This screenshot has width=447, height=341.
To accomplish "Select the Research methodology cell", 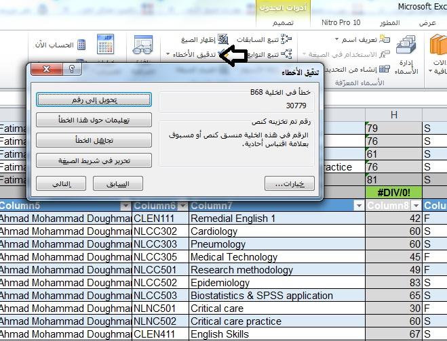I will coord(277,269).
